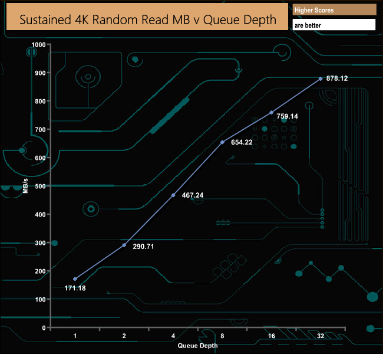Click the 'MB/s' y-axis title

click(25, 186)
